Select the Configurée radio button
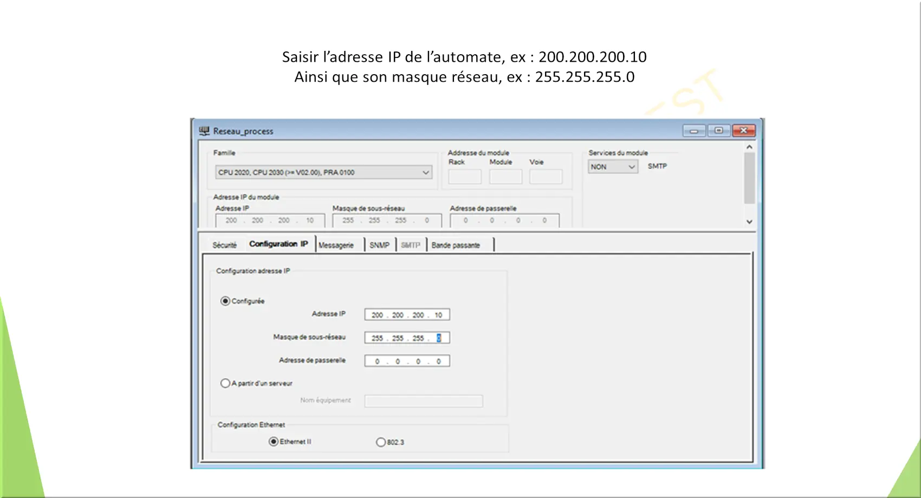Viewport: 921px width, 498px height. coord(225,301)
